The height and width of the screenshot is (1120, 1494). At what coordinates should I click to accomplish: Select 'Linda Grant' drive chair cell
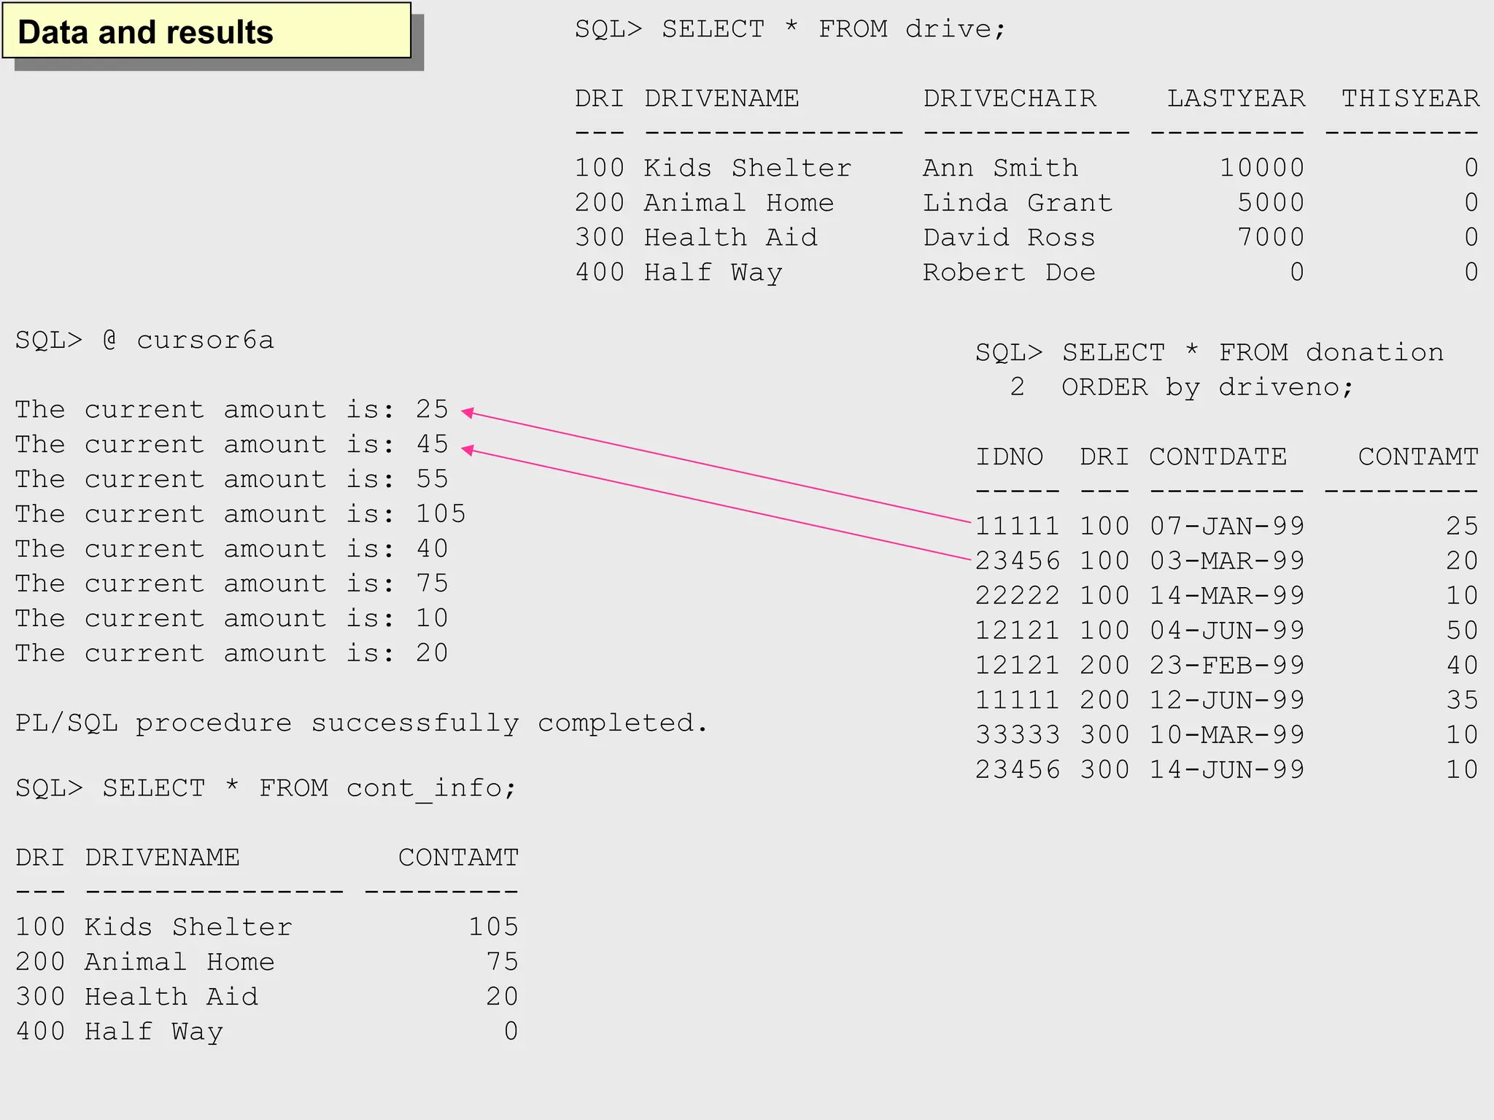click(1018, 203)
